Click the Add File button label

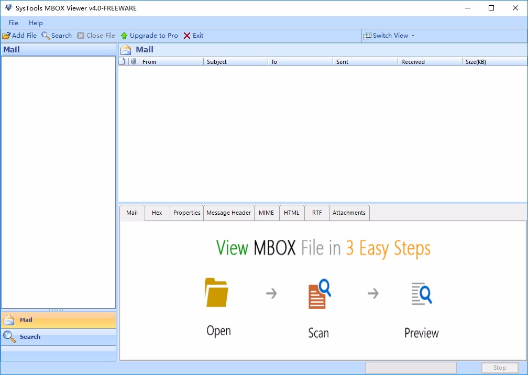click(x=24, y=35)
